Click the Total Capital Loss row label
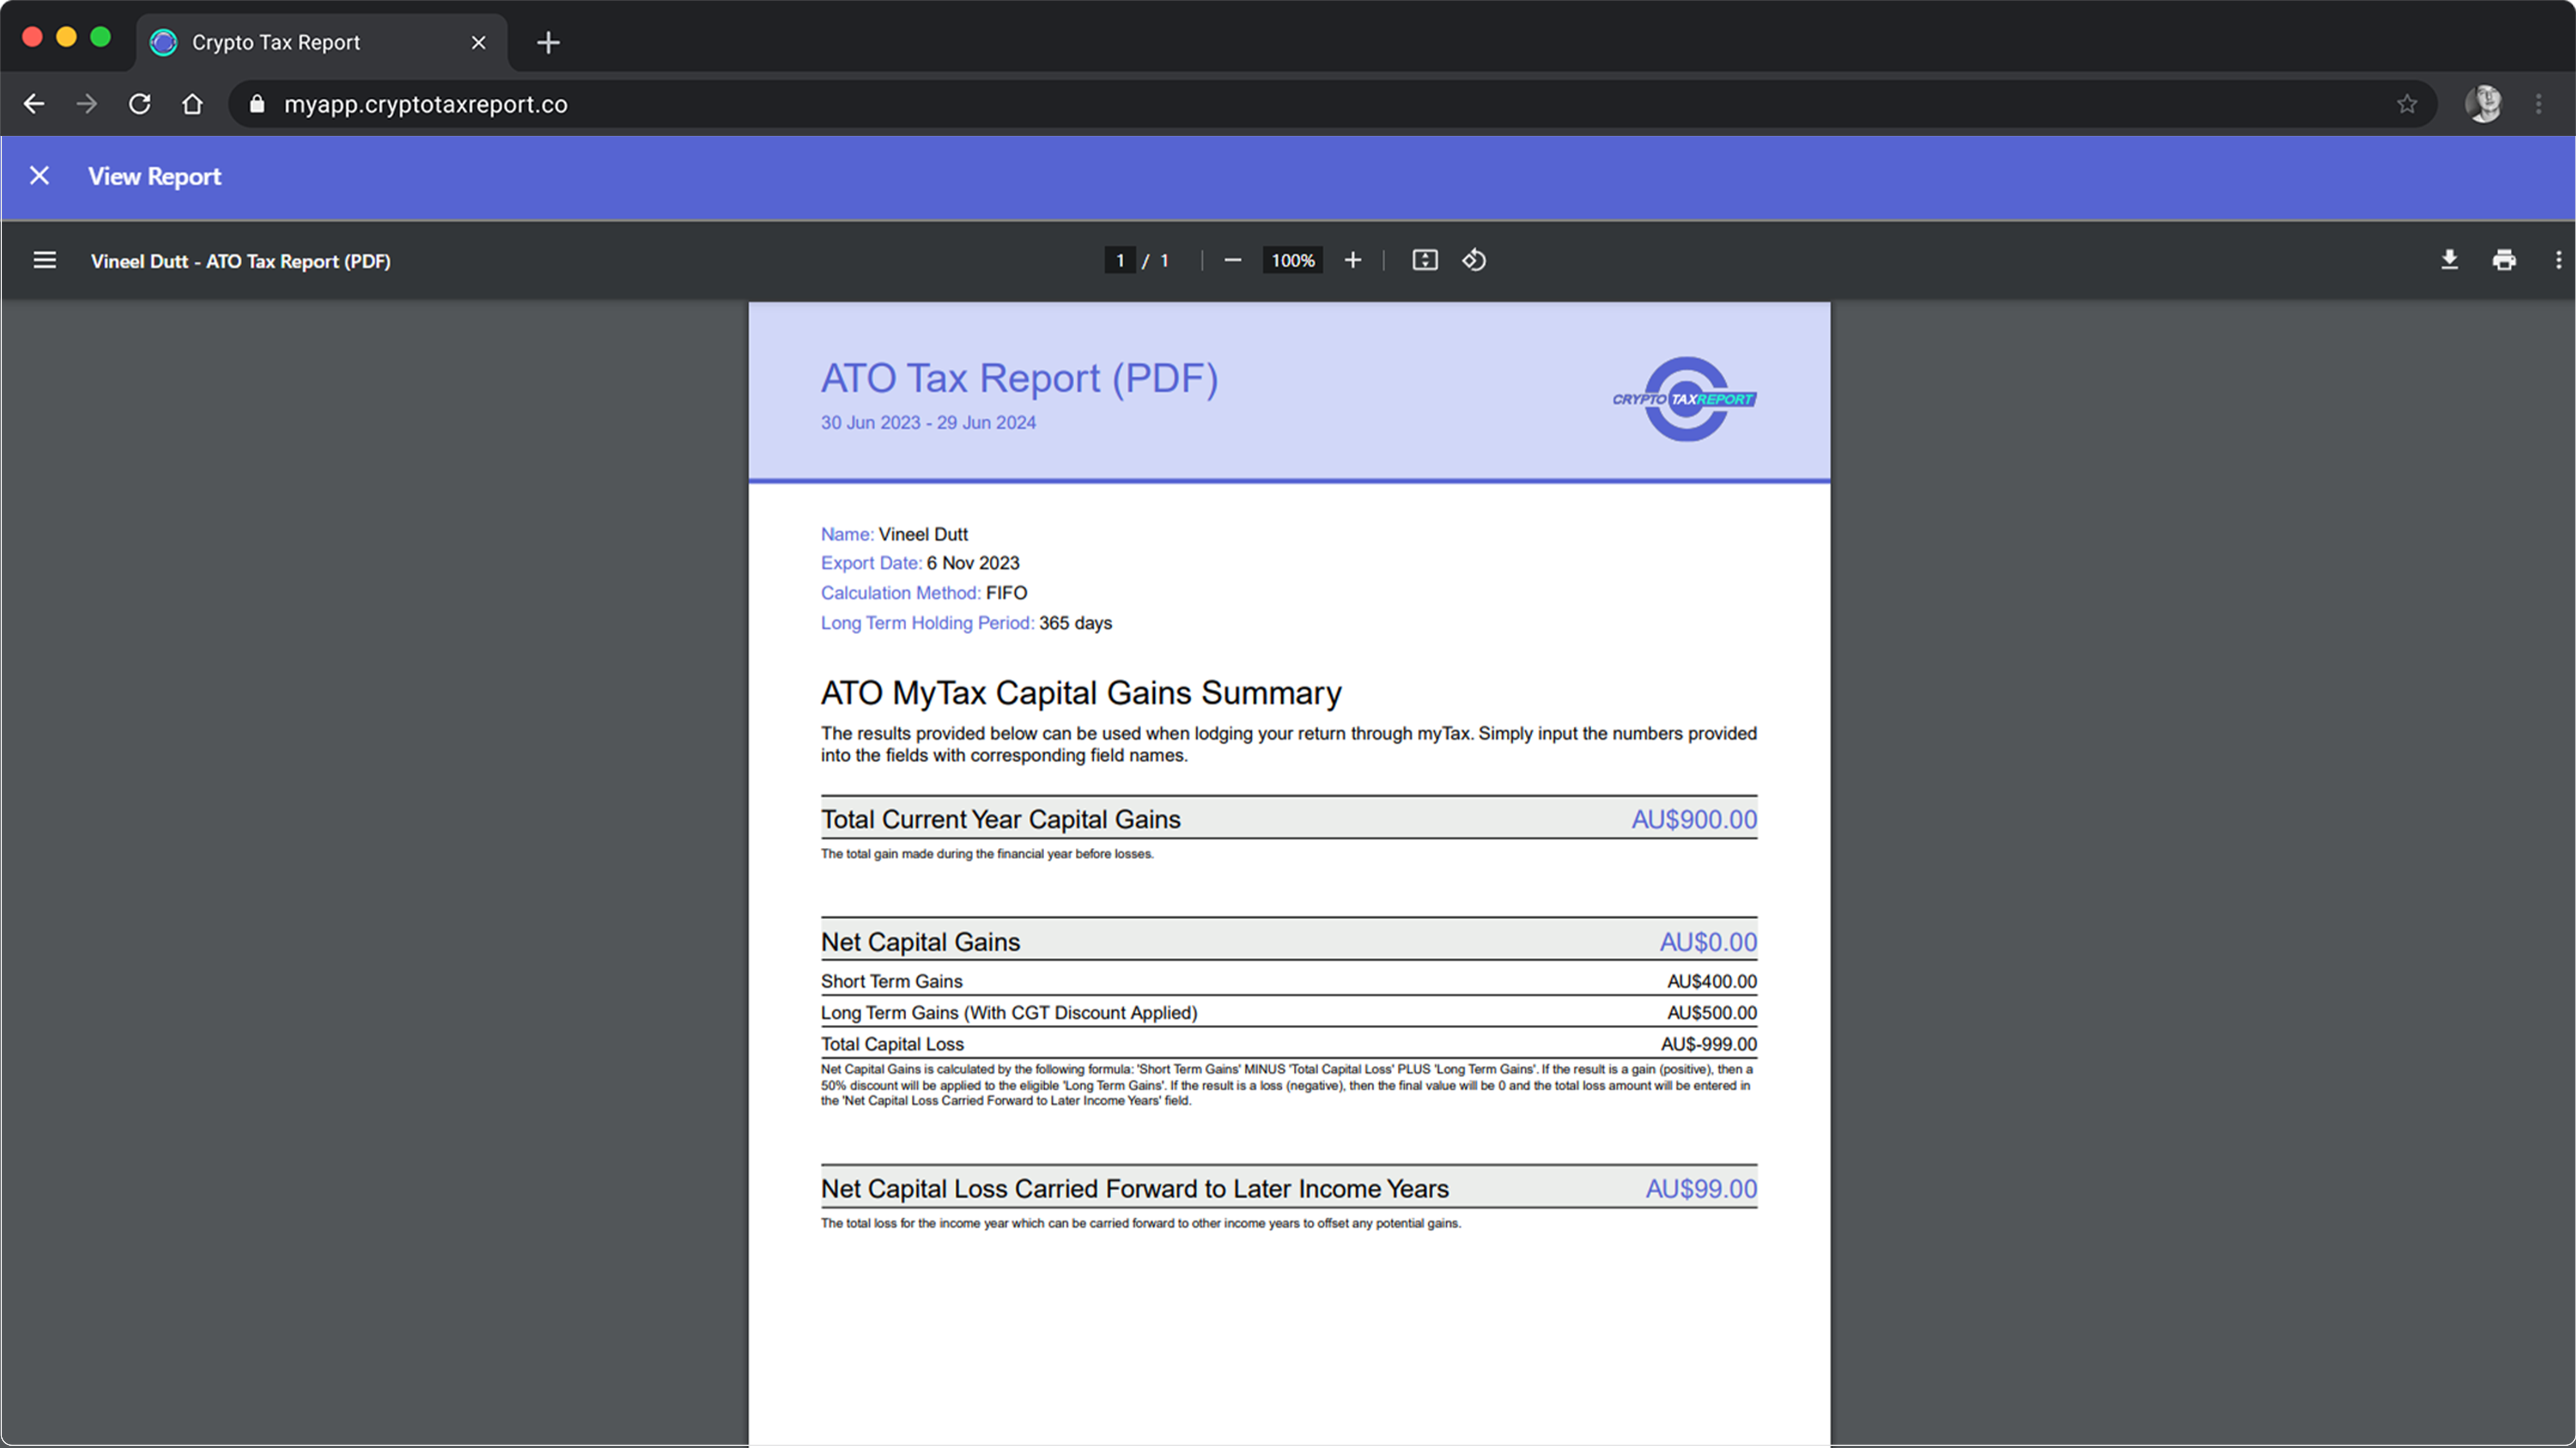This screenshot has height=1448, width=2576. click(x=892, y=1044)
